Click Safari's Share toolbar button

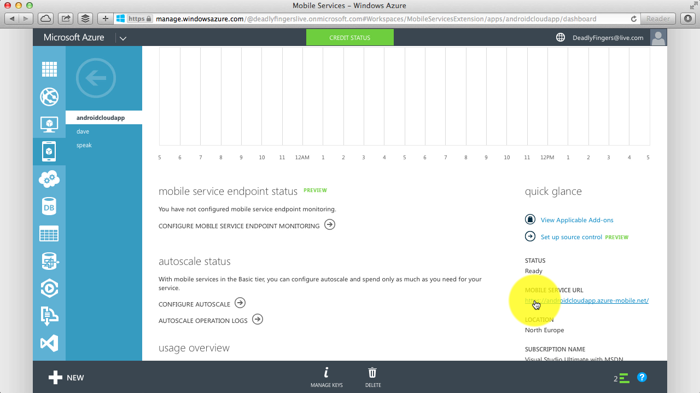tap(66, 19)
